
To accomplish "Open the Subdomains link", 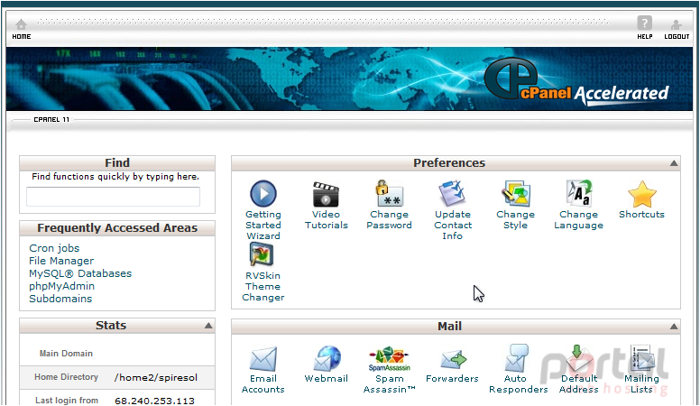I will pyautogui.click(x=60, y=299).
